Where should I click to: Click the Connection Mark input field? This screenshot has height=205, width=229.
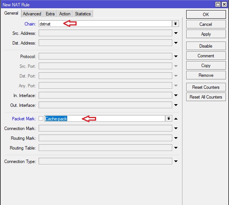[x=105, y=128]
